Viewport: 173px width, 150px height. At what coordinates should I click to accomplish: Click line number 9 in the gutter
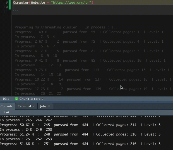click(7, 3)
